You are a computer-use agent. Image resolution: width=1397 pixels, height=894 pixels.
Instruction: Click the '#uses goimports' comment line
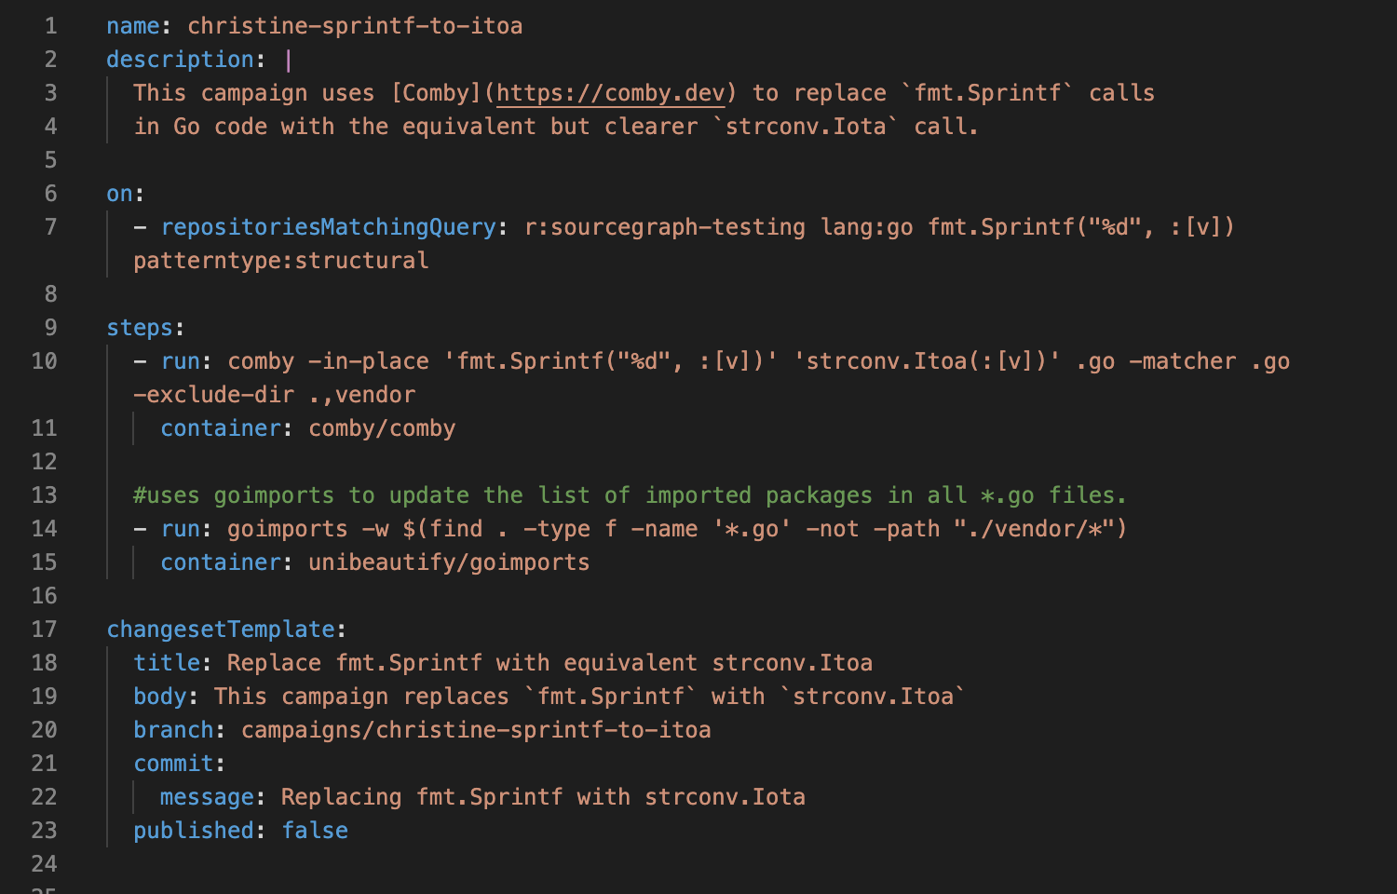(x=630, y=495)
